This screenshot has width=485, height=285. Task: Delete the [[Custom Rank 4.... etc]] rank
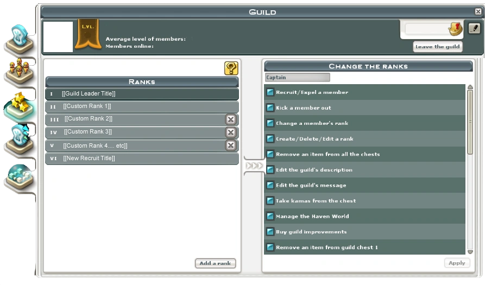[231, 145]
